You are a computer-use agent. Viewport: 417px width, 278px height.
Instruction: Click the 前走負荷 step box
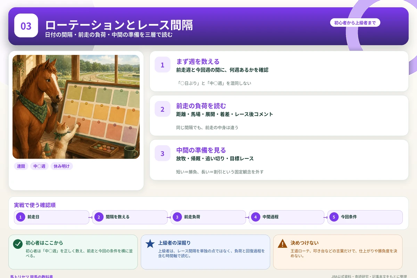coord(208,217)
